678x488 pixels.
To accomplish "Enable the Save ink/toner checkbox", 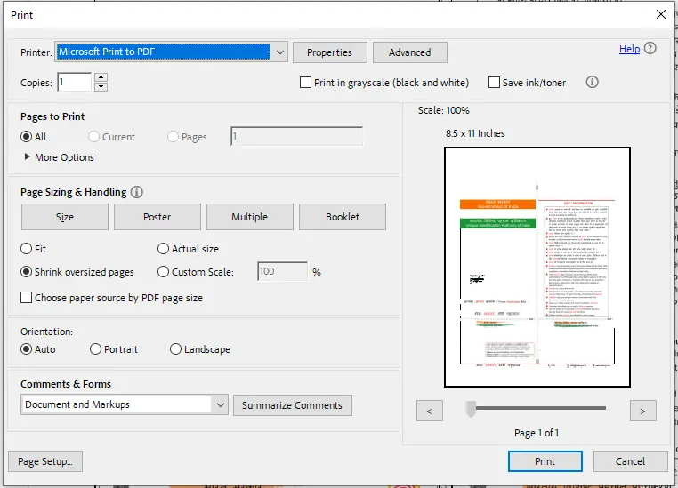I will 494,82.
